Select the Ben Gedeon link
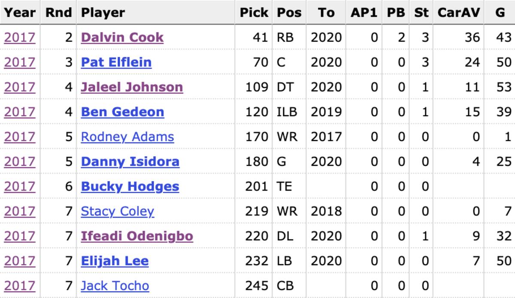 coord(122,112)
